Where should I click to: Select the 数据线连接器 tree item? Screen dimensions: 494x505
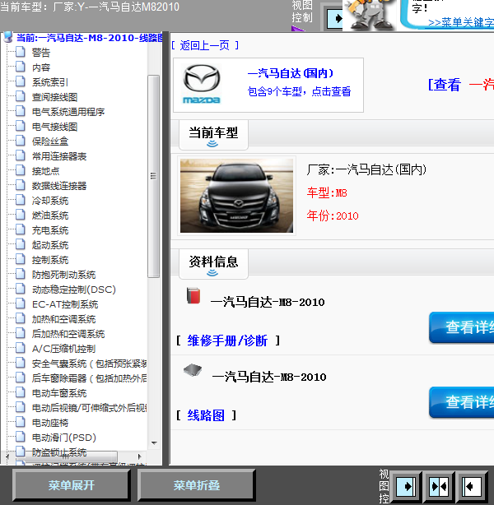coord(59,186)
